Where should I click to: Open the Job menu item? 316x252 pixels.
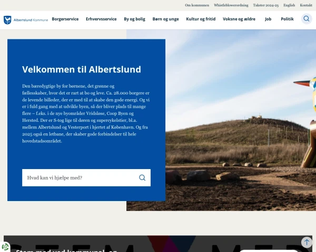[268, 19]
